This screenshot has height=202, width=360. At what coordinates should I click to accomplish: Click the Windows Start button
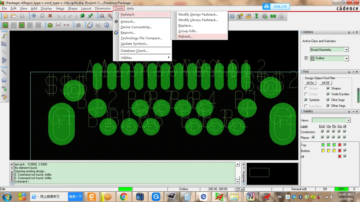point(7,197)
